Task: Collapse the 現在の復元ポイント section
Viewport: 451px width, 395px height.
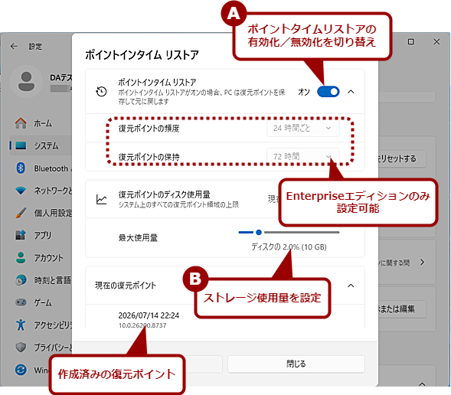Action: [351, 286]
